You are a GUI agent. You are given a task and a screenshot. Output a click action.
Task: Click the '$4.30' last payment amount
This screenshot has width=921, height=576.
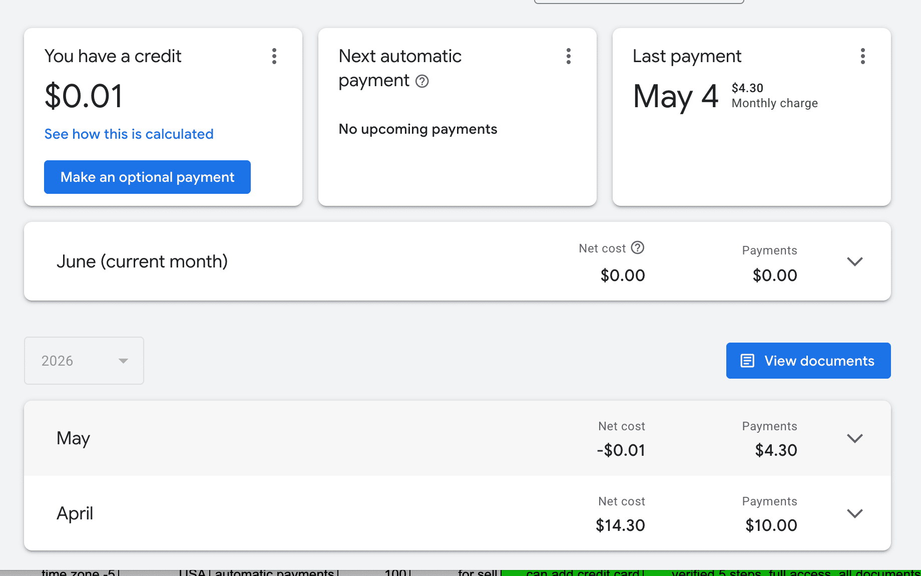click(747, 88)
